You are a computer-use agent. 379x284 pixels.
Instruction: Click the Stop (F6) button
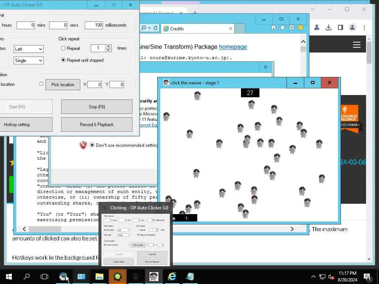click(x=97, y=107)
